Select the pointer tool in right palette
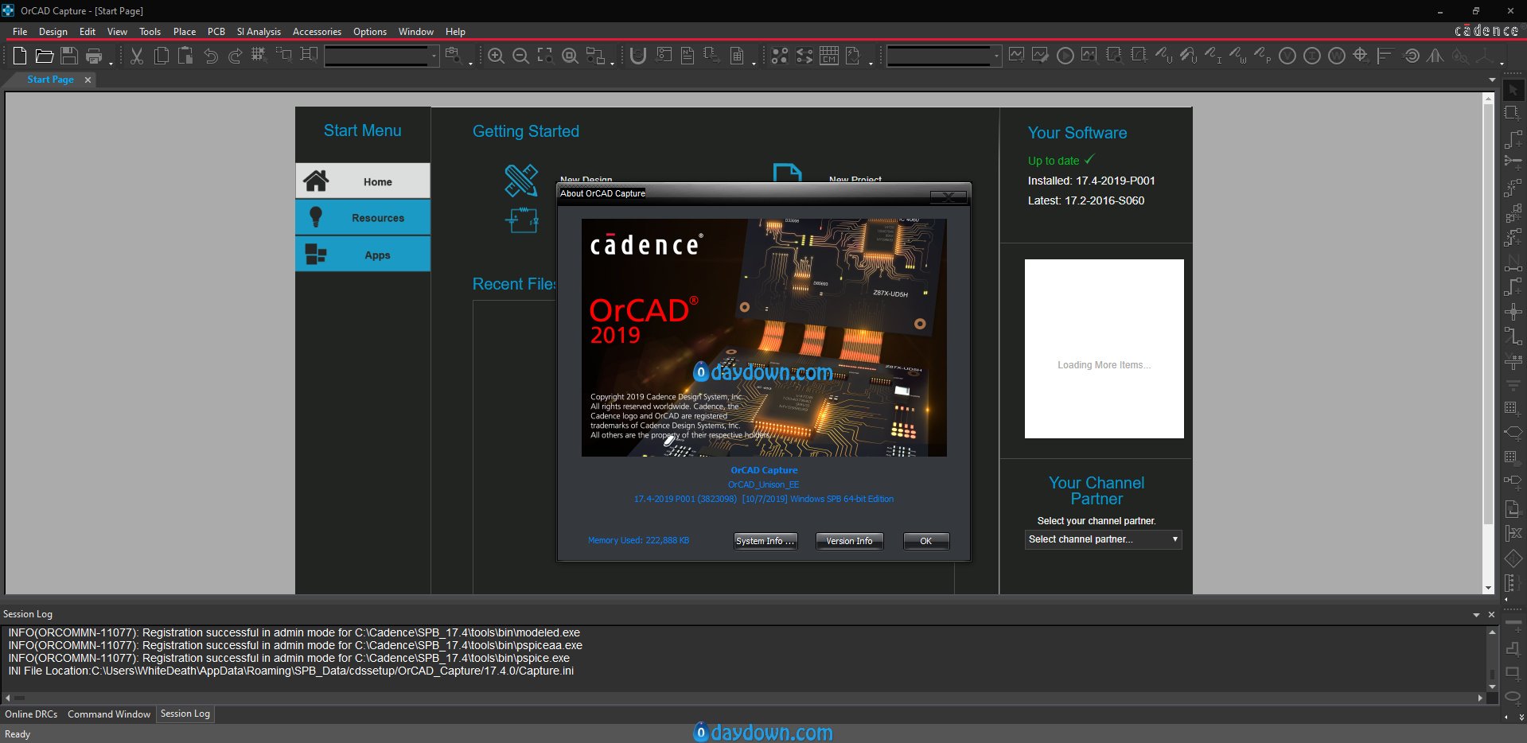Image resolution: width=1527 pixels, height=743 pixels. click(x=1513, y=90)
